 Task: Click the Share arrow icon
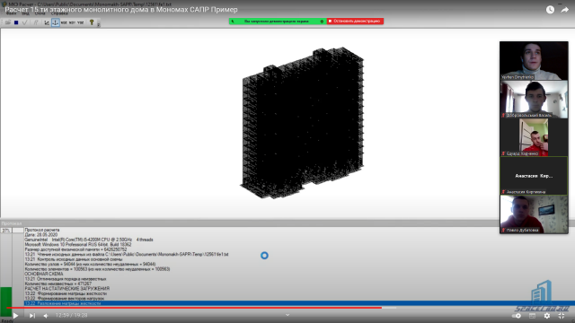coord(565,10)
